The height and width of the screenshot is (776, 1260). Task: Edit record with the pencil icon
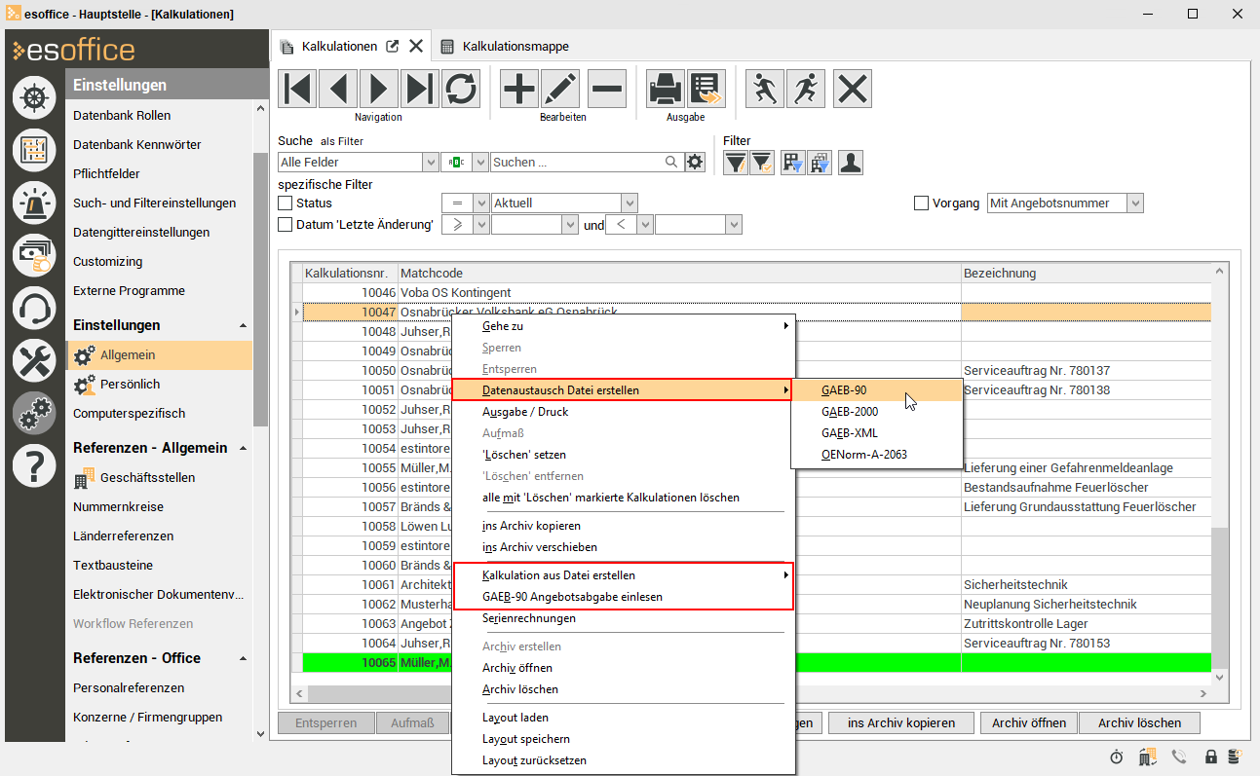pyautogui.click(x=560, y=89)
